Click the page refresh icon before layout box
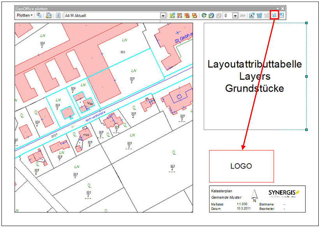 [x=58, y=16]
